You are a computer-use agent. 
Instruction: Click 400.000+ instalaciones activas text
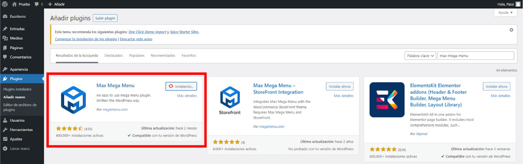tap(79, 135)
